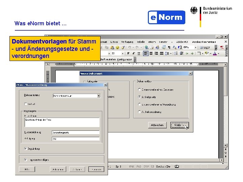This screenshot has width=243, height=182.
Task: Click the red Adobe PDF convert icon
Action: 222,48
